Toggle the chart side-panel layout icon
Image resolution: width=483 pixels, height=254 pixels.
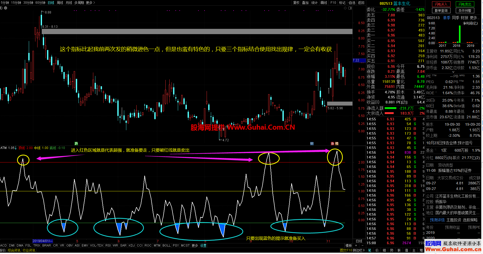350,8
